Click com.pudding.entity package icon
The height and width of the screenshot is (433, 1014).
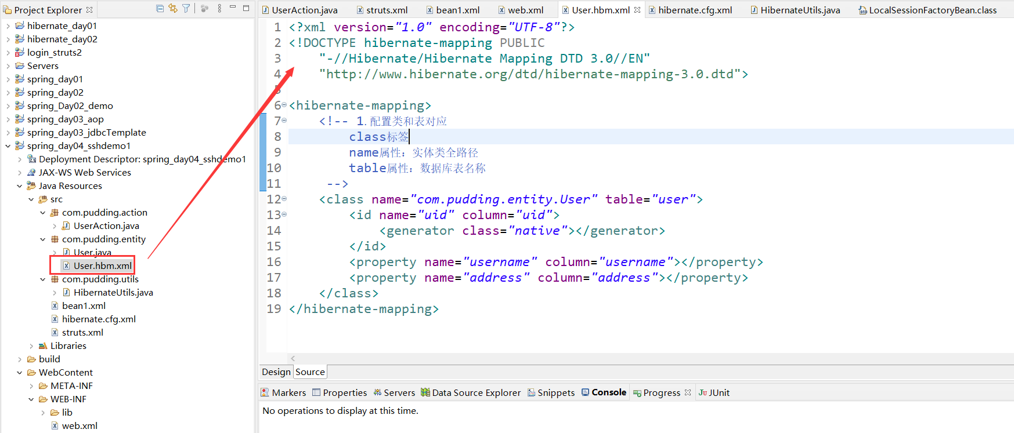tap(55, 239)
